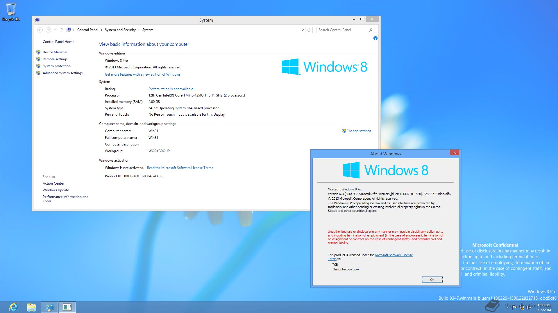Viewport: 558px width, 313px height.
Task: Click the System protection shield icon
Action: [38, 66]
